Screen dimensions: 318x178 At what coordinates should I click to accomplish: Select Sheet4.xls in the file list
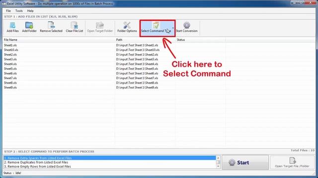[10, 64]
